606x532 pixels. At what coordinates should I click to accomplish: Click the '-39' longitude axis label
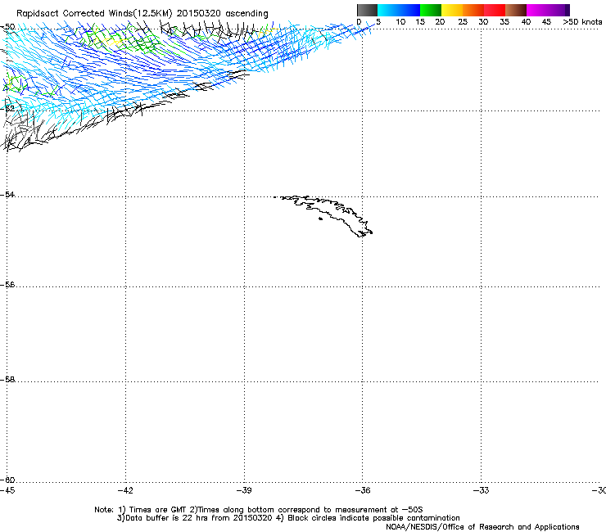(x=244, y=490)
